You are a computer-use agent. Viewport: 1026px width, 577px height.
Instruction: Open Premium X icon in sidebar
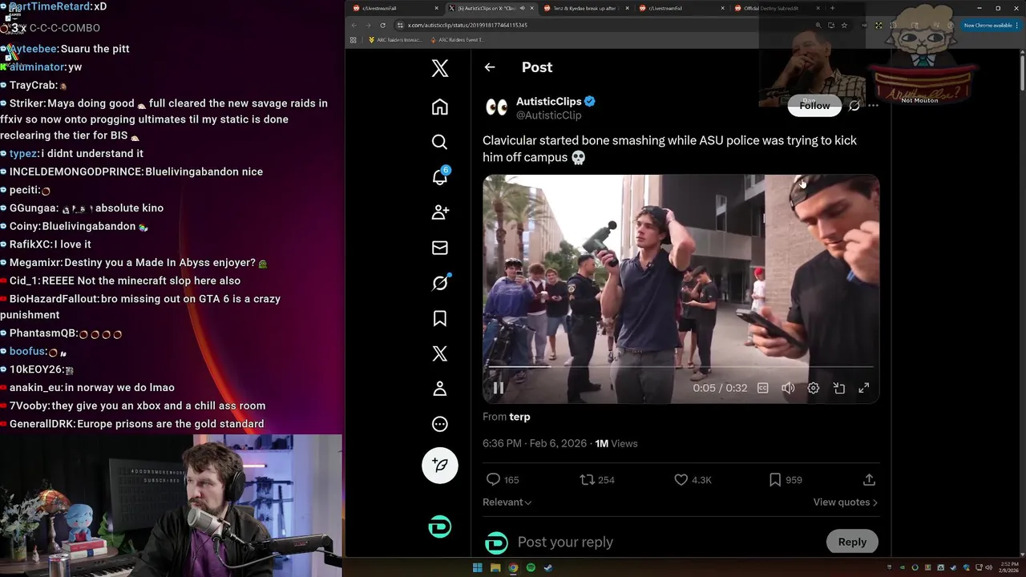click(439, 353)
